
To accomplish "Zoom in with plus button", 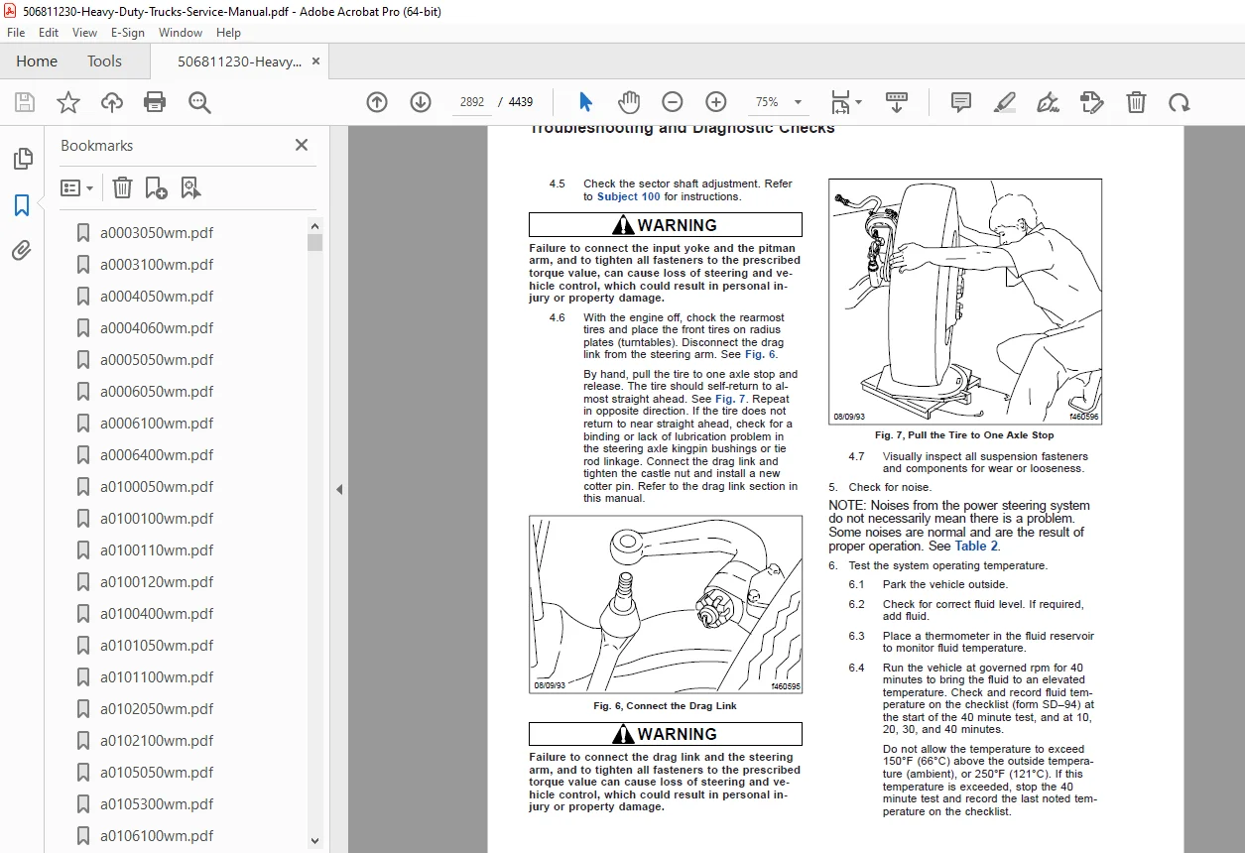I will pyautogui.click(x=716, y=102).
